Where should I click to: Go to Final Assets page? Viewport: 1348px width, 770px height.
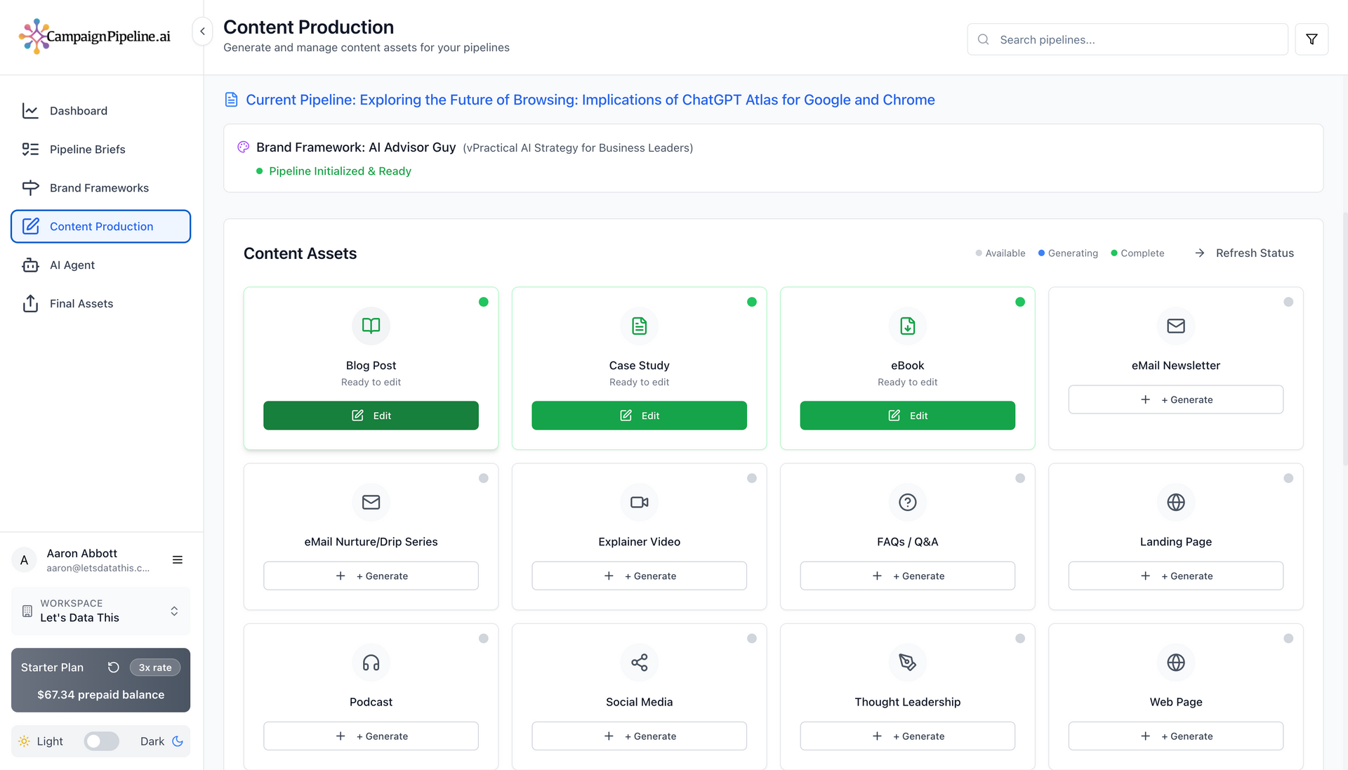pos(81,303)
